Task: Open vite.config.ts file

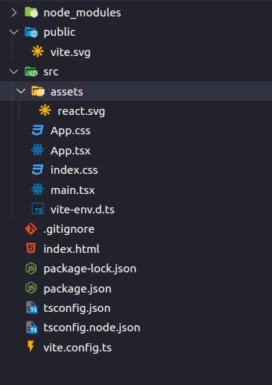Action: point(78,348)
